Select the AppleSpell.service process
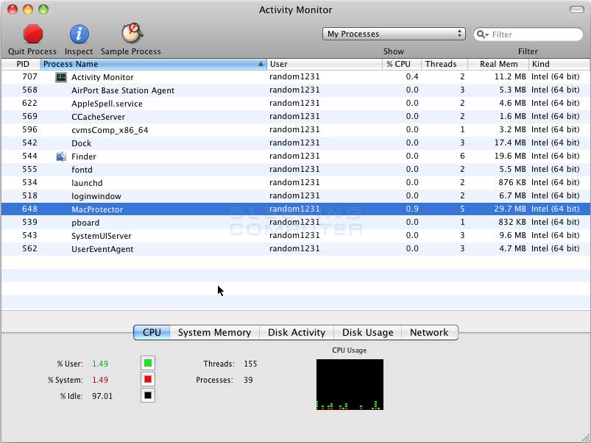Image resolution: width=591 pixels, height=443 pixels. [296, 103]
